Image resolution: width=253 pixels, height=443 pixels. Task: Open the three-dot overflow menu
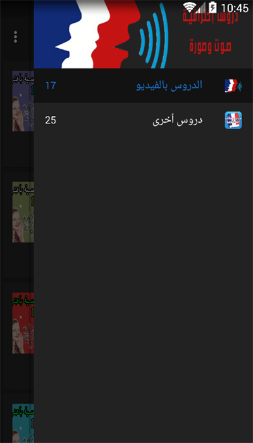click(x=16, y=37)
